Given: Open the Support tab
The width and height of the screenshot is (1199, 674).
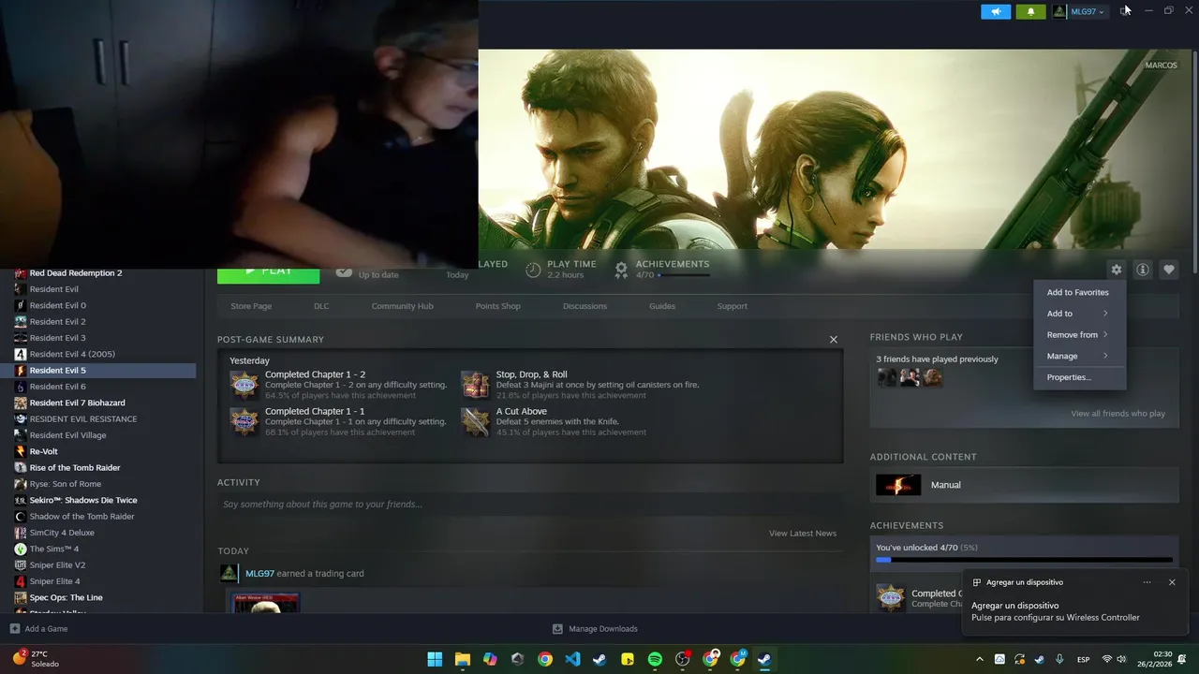Looking at the screenshot, I should point(732,306).
